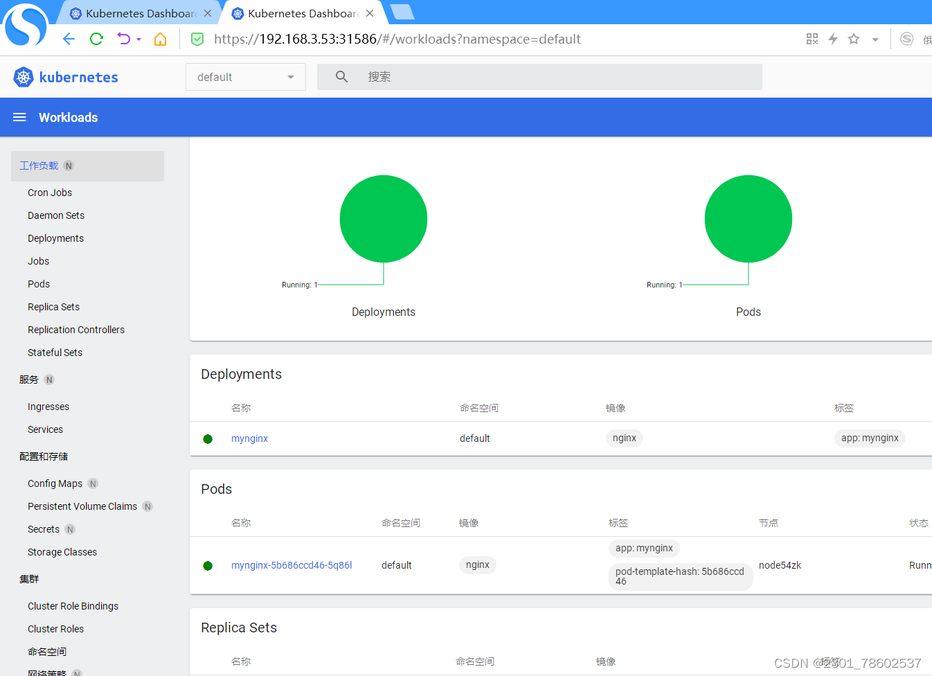The height and width of the screenshot is (676, 932).
Task: Click the nginx image chip in Deployments
Action: (625, 438)
